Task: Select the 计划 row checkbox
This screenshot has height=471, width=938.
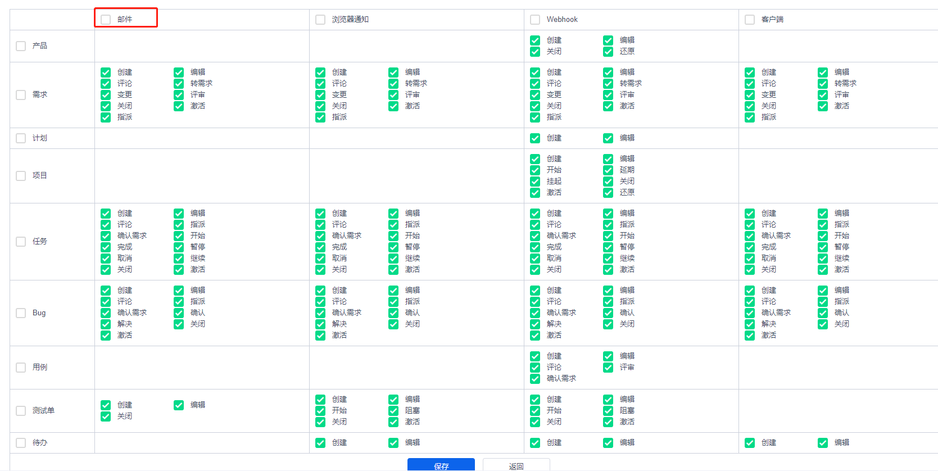Action: 21,138
